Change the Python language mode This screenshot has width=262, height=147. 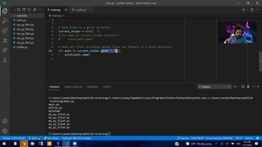tap(249, 138)
